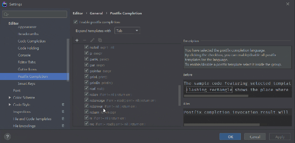Click the Cancel button
The width and height of the screenshot is (295, 143).
pos(255,137)
